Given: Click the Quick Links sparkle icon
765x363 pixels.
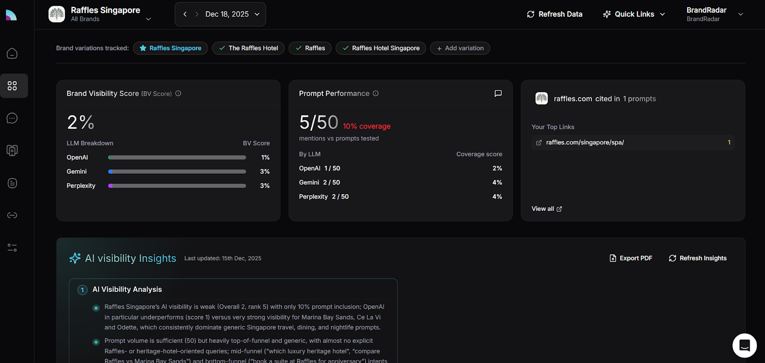Looking at the screenshot, I should point(607,14).
